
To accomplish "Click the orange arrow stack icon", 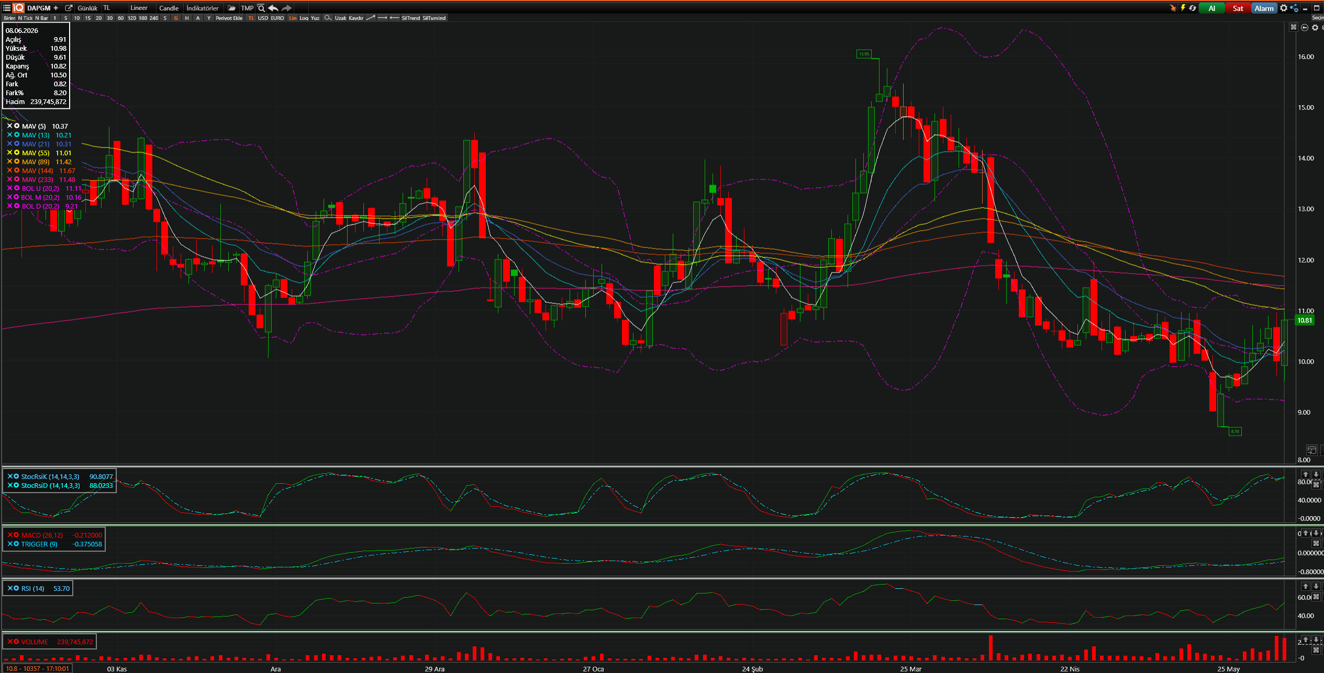I will pos(1172,8).
